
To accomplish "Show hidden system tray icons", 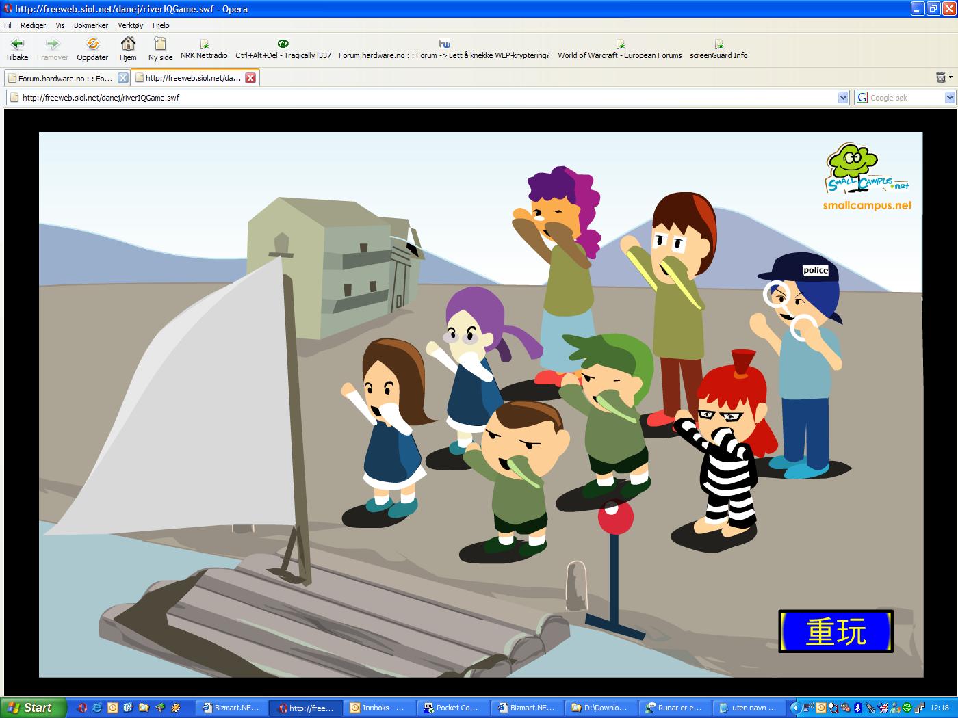I will (x=795, y=708).
